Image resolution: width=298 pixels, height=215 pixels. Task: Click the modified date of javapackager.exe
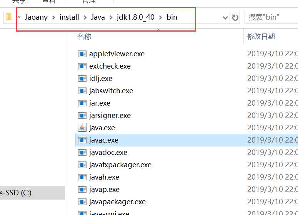point(273,202)
